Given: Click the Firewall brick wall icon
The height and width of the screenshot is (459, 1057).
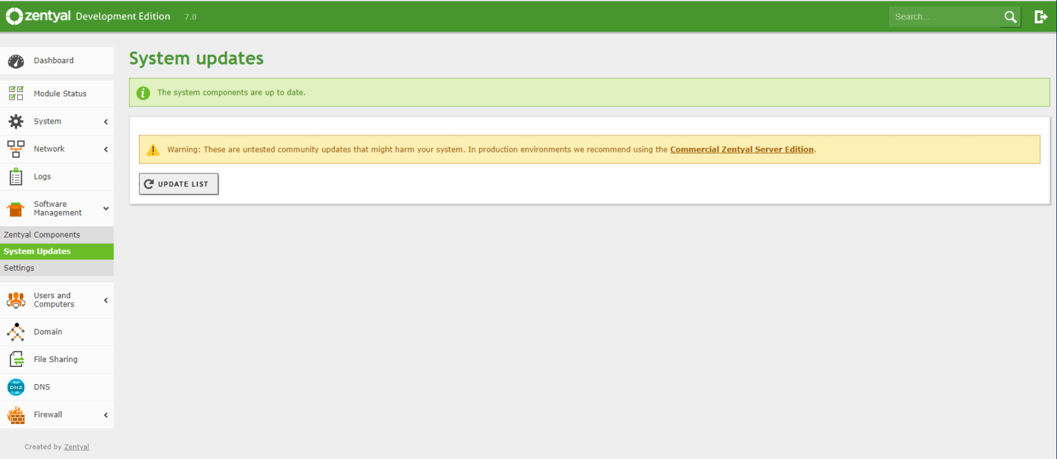Looking at the screenshot, I should tap(15, 414).
